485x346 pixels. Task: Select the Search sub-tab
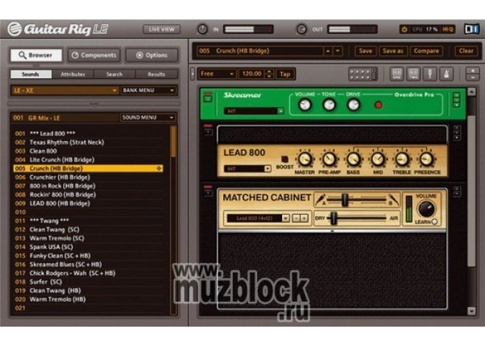pyautogui.click(x=114, y=74)
